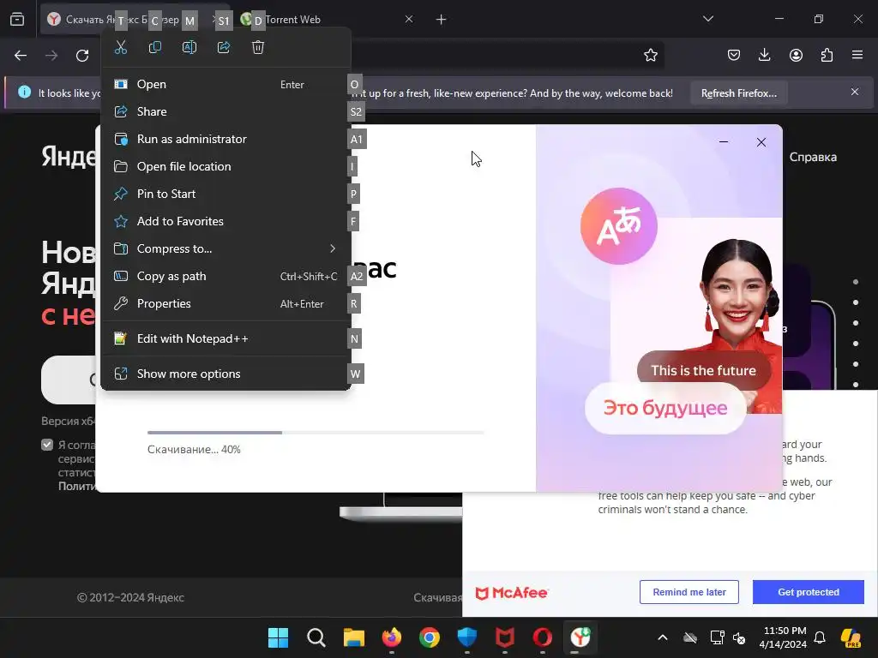Dismiss the Firefox refresh notification bar
The width and height of the screenshot is (878, 658).
click(855, 92)
